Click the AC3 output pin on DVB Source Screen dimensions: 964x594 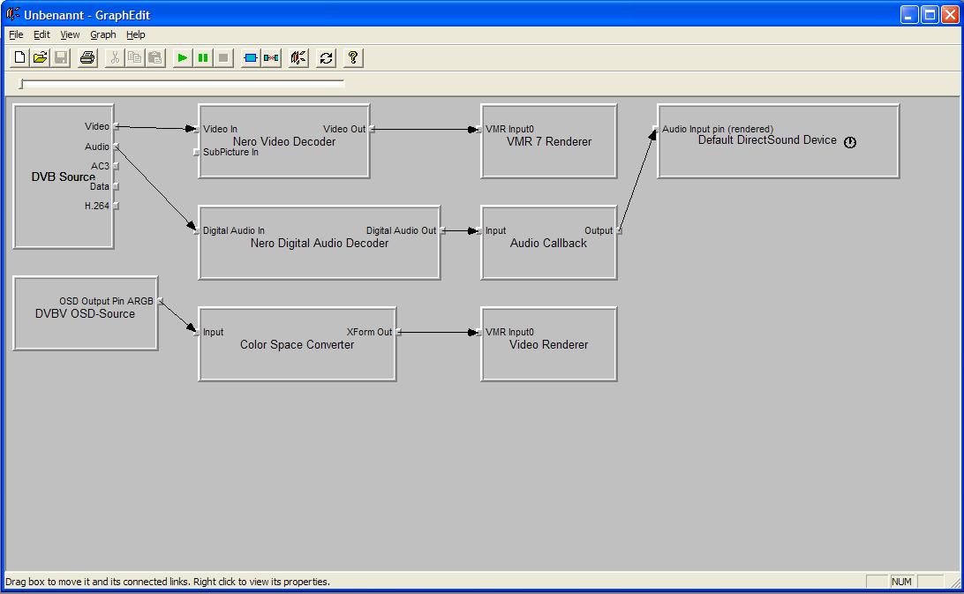coord(116,166)
